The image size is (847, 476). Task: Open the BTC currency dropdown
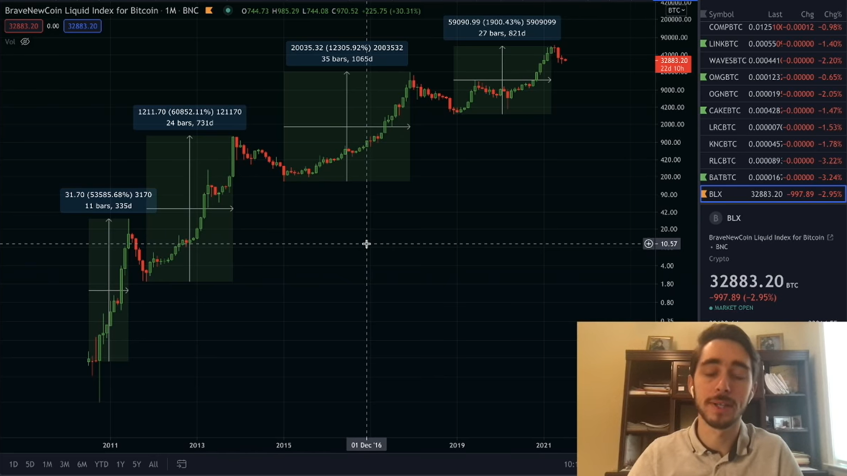[x=676, y=10]
